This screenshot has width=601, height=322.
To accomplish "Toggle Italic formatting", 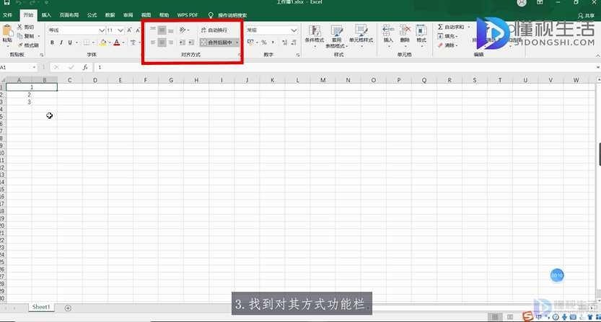I will (x=61, y=43).
